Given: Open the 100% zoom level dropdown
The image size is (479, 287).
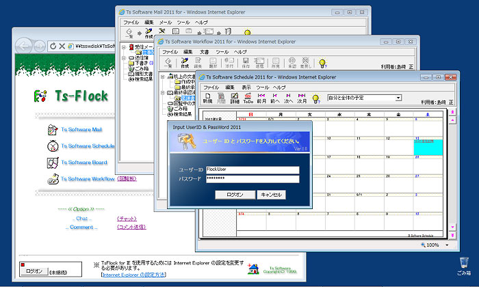Looking at the screenshot, I should coord(448,244).
